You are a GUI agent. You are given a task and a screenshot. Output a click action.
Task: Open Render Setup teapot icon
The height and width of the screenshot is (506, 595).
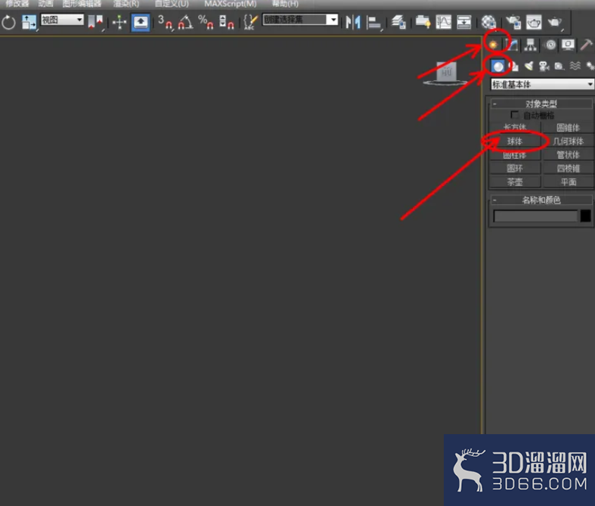[513, 22]
